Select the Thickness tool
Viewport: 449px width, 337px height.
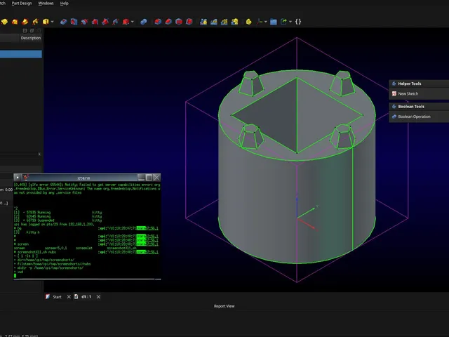point(189,22)
